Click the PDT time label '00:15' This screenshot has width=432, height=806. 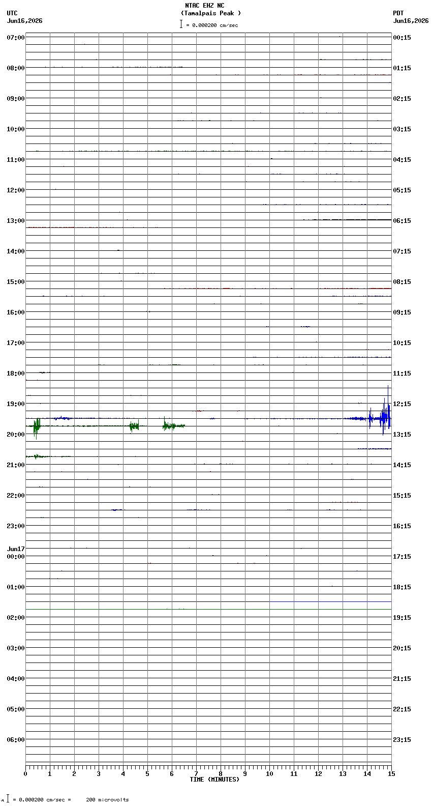402,38
